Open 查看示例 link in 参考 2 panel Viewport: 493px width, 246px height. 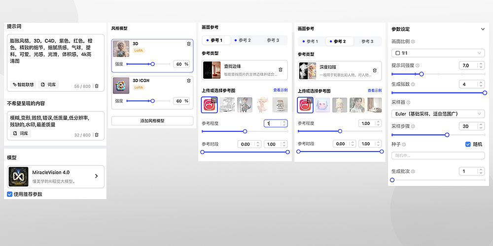375,91
